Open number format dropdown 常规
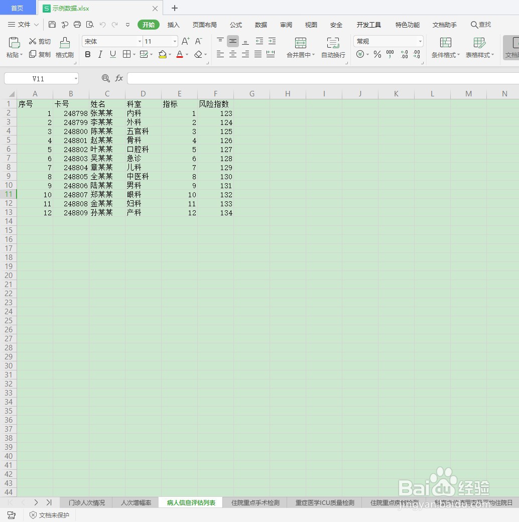The image size is (519, 522). click(420, 42)
